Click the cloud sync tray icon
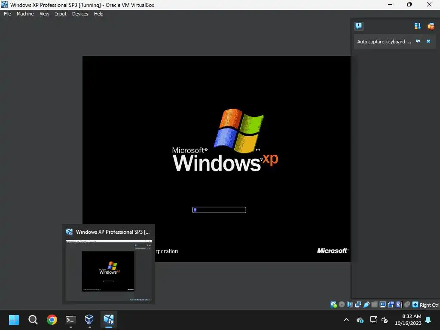Image resolution: width=440 pixels, height=330 pixels. click(x=360, y=320)
